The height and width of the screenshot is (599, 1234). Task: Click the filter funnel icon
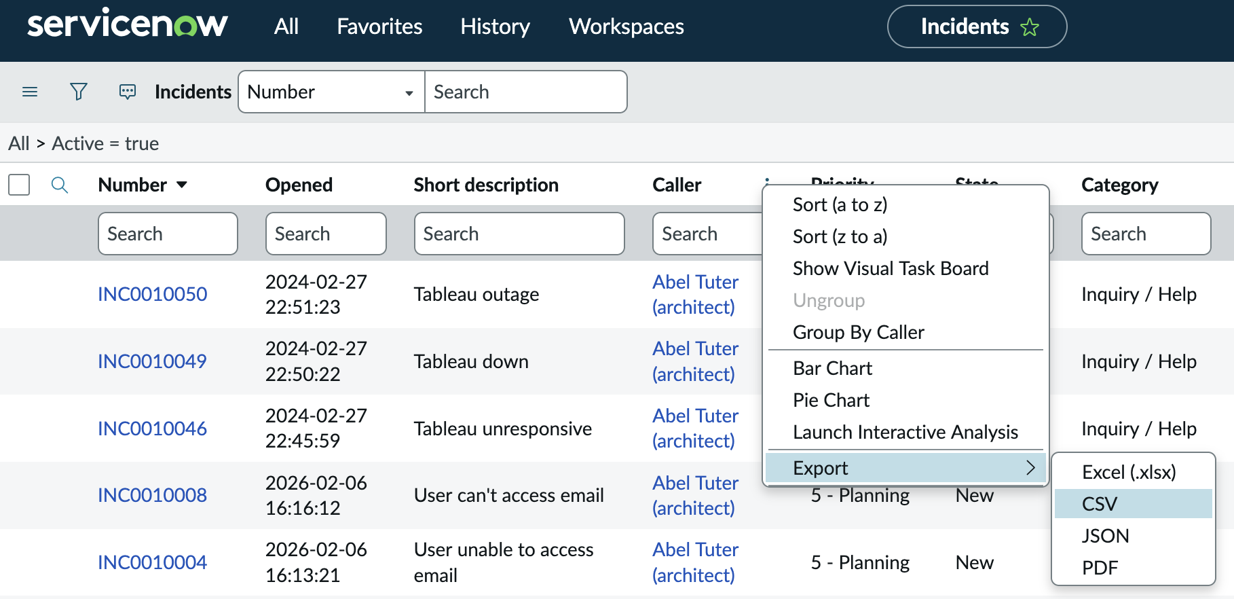(79, 92)
